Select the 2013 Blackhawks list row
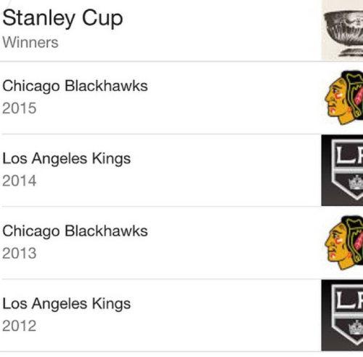This screenshot has height=357, width=363. [181, 243]
